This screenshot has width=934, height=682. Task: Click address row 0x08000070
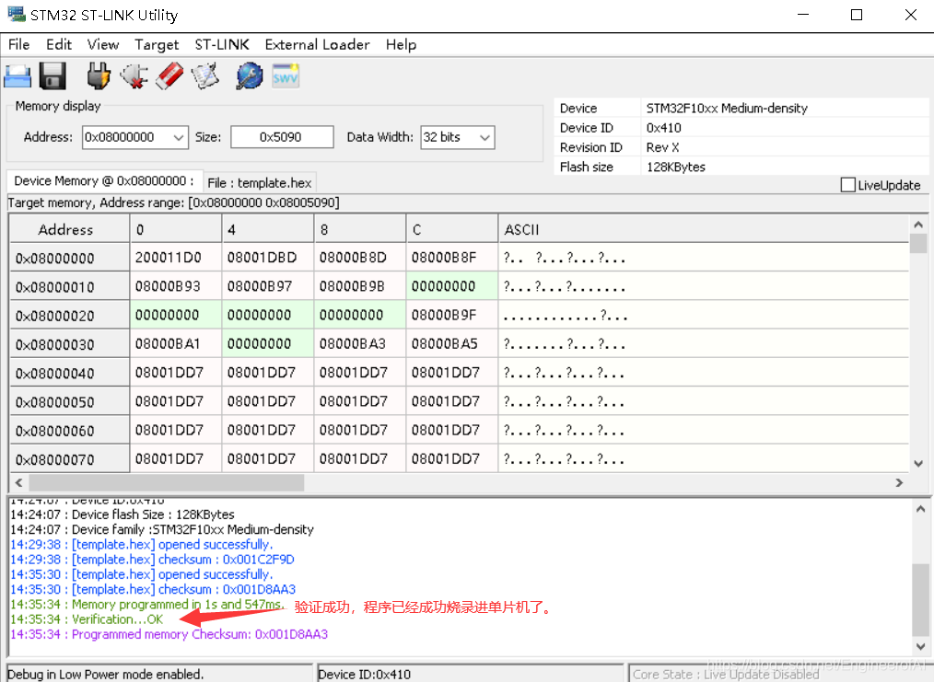click(70, 459)
